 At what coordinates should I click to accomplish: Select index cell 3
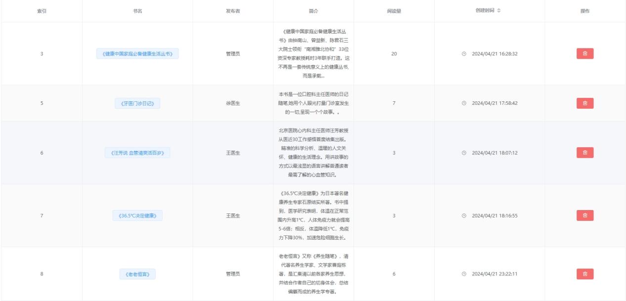point(42,54)
